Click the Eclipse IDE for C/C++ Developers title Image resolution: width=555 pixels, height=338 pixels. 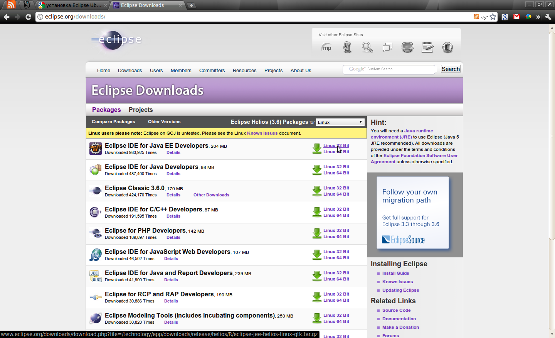[153, 210]
